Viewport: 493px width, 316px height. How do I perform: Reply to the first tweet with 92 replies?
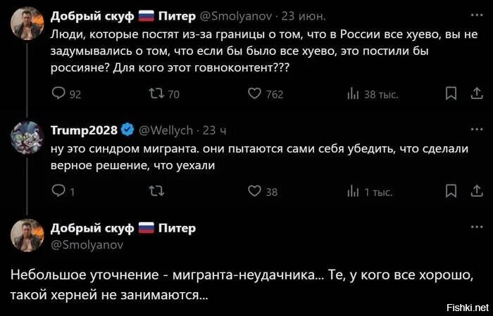(58, 94)
